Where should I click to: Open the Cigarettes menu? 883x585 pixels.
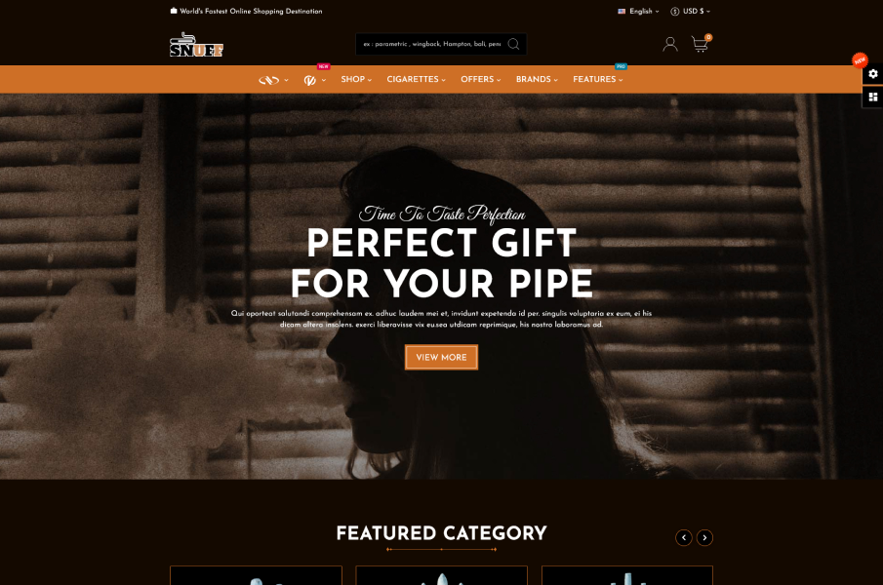(417, 79)
